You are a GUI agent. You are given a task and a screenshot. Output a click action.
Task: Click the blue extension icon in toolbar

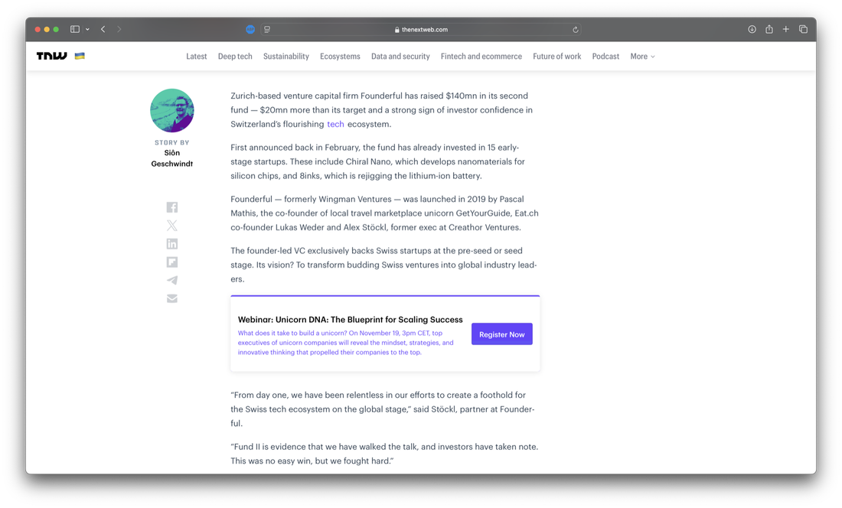(x=250, y=30)
